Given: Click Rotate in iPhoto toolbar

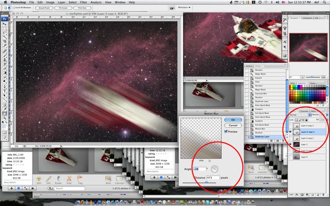Looking at the screenshot, I should click(58, 180).
